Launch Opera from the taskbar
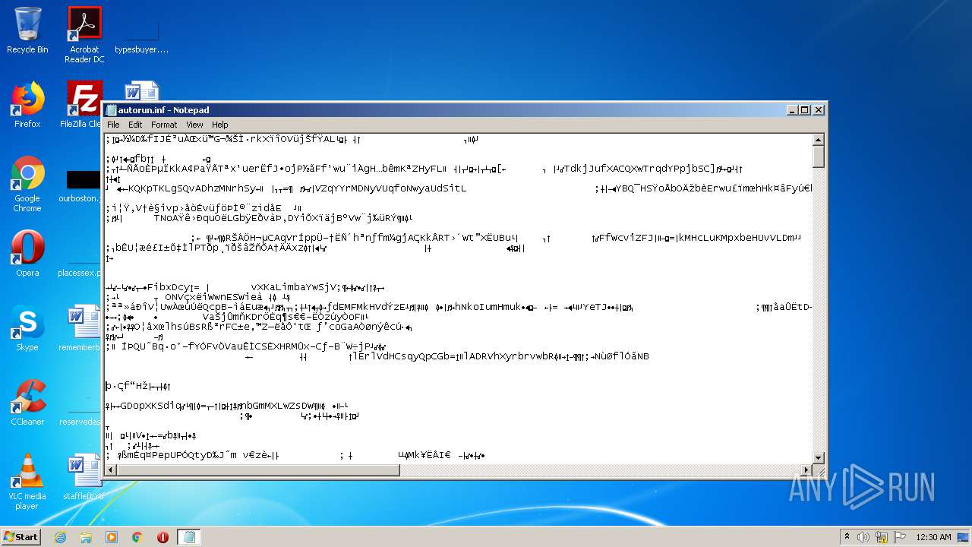This screenshot has height=547, width=972. (163, 537)
